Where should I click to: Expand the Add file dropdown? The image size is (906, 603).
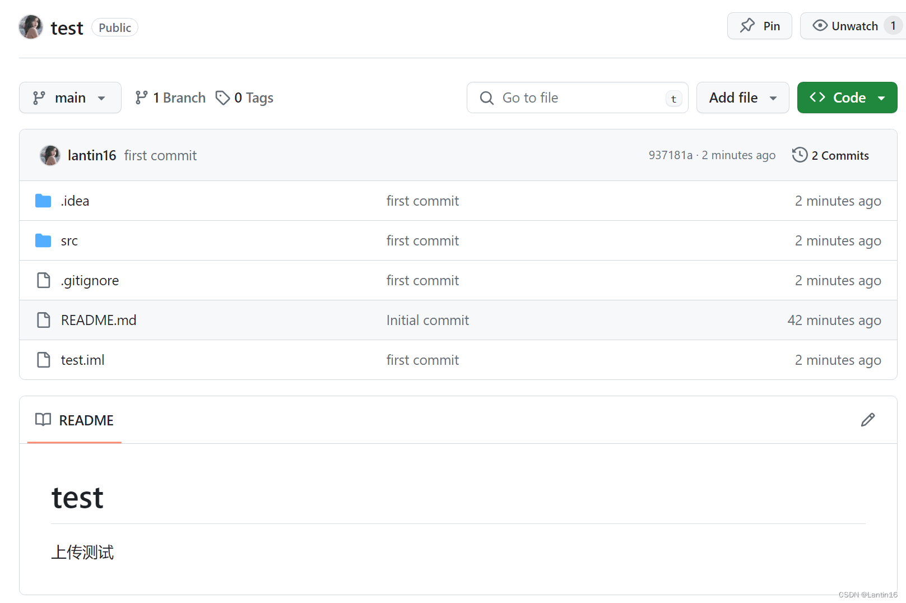tap(742, 98)
